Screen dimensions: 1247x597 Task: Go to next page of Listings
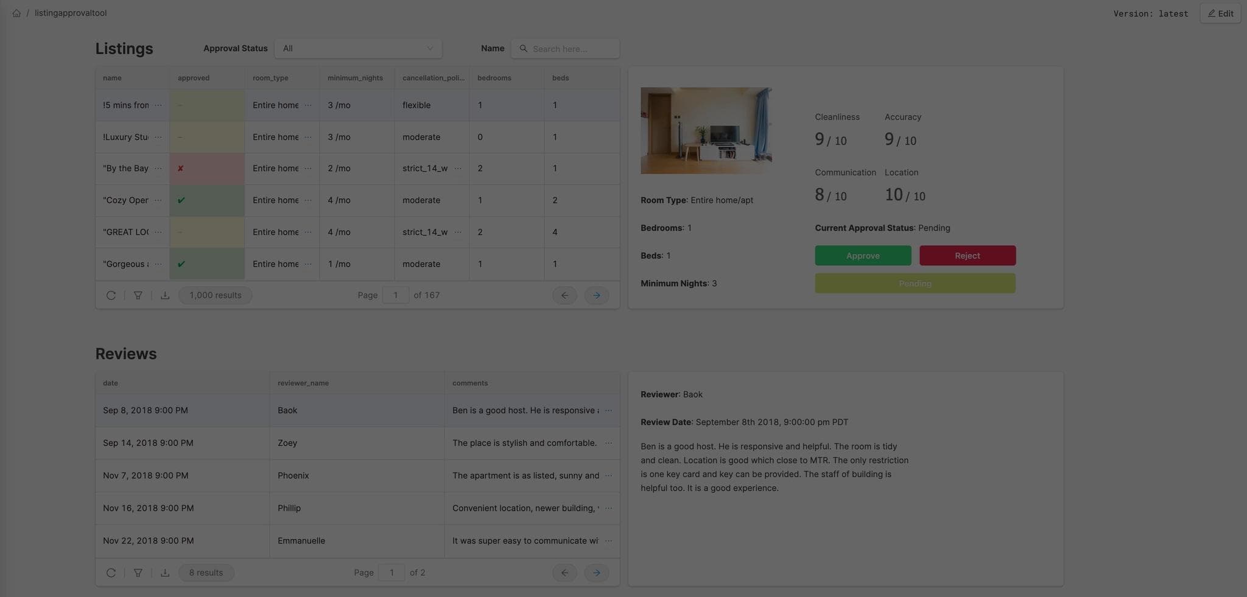click(x=596, y=295)
